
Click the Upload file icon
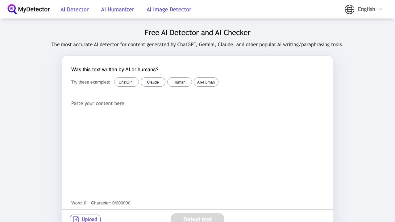(x=76, y=219)
